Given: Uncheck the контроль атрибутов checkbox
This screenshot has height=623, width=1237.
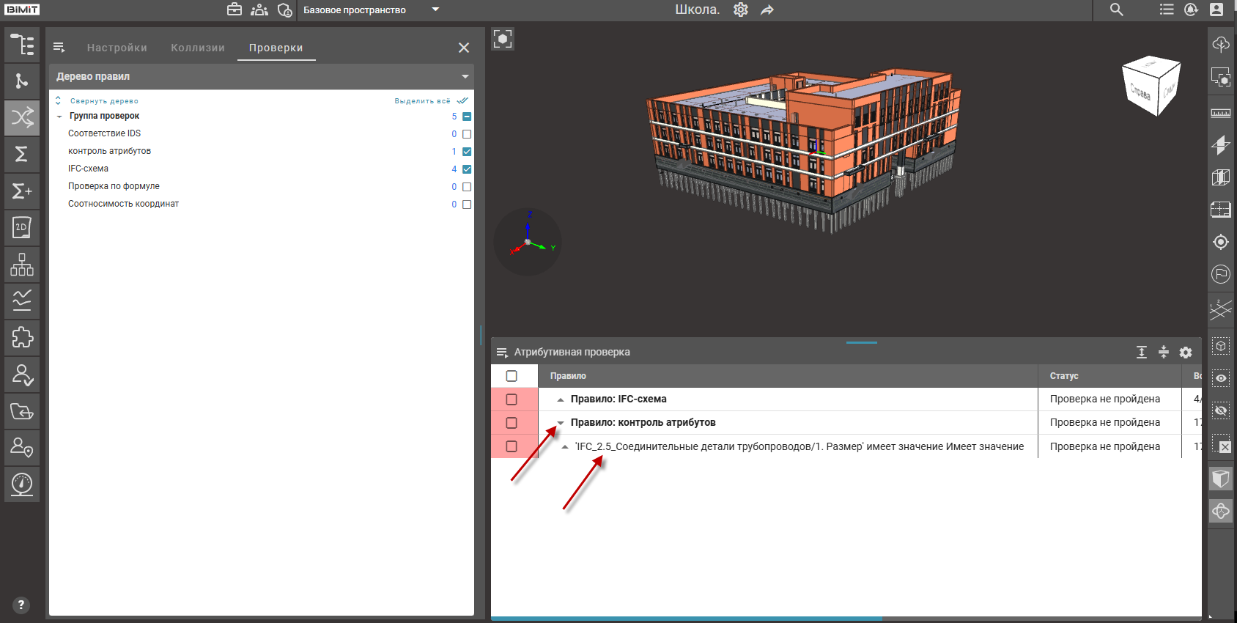Looking at the screenshot, I should coord(467,152).
